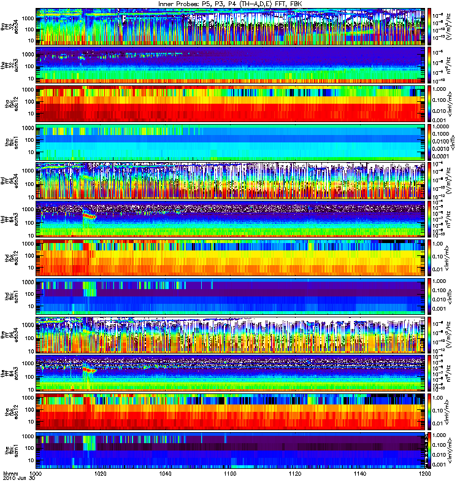Click the red chorus burst in thd scm3 panel
460x491 pixels.
click(90, 216)
